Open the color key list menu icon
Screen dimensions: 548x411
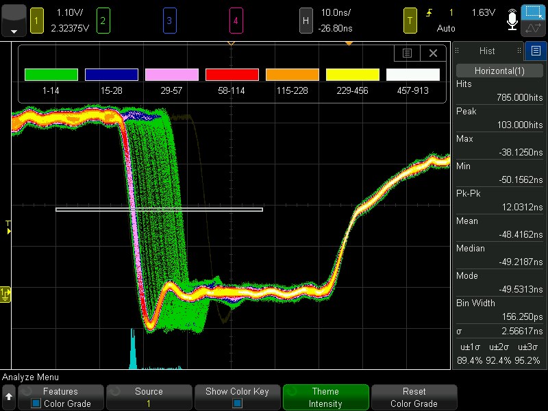407,53
